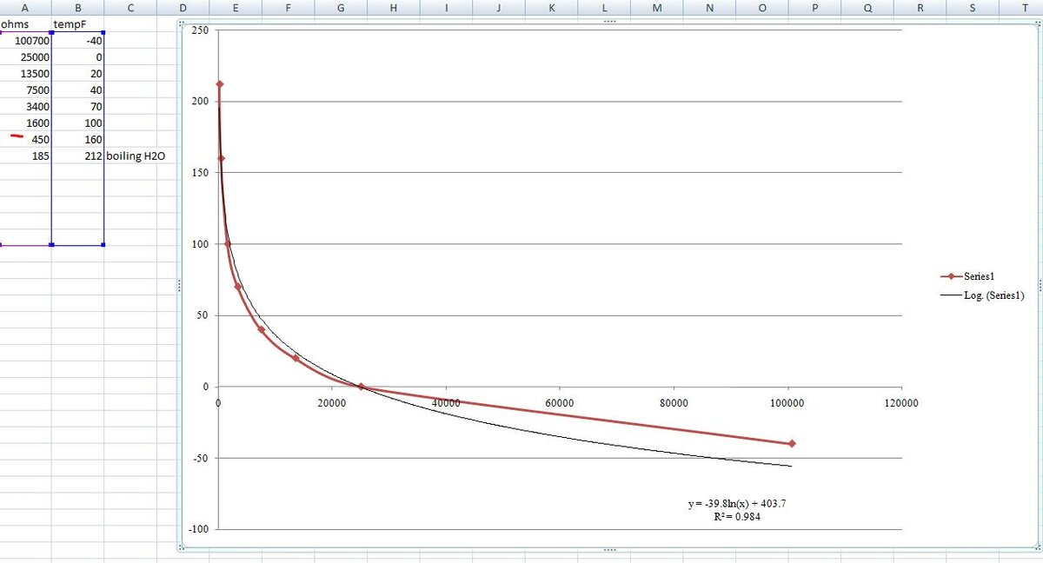Click the 212 temperature cell
This screenshot has height=563, width=1043.
pyautogui.click(x=78, y=156)
